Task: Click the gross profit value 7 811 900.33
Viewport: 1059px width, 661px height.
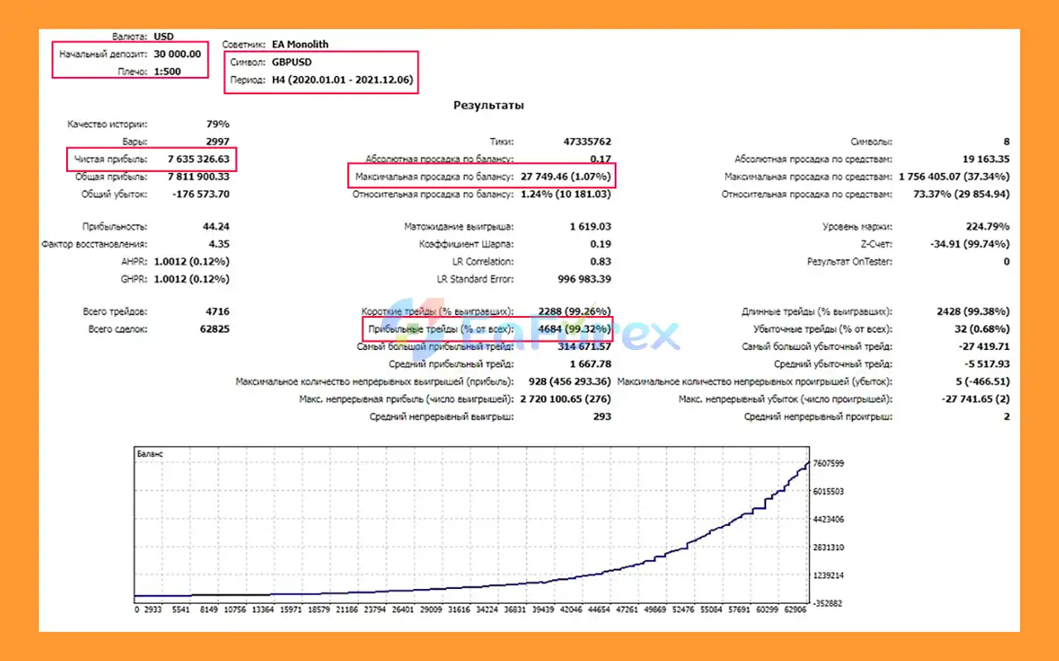Action: 198,176
